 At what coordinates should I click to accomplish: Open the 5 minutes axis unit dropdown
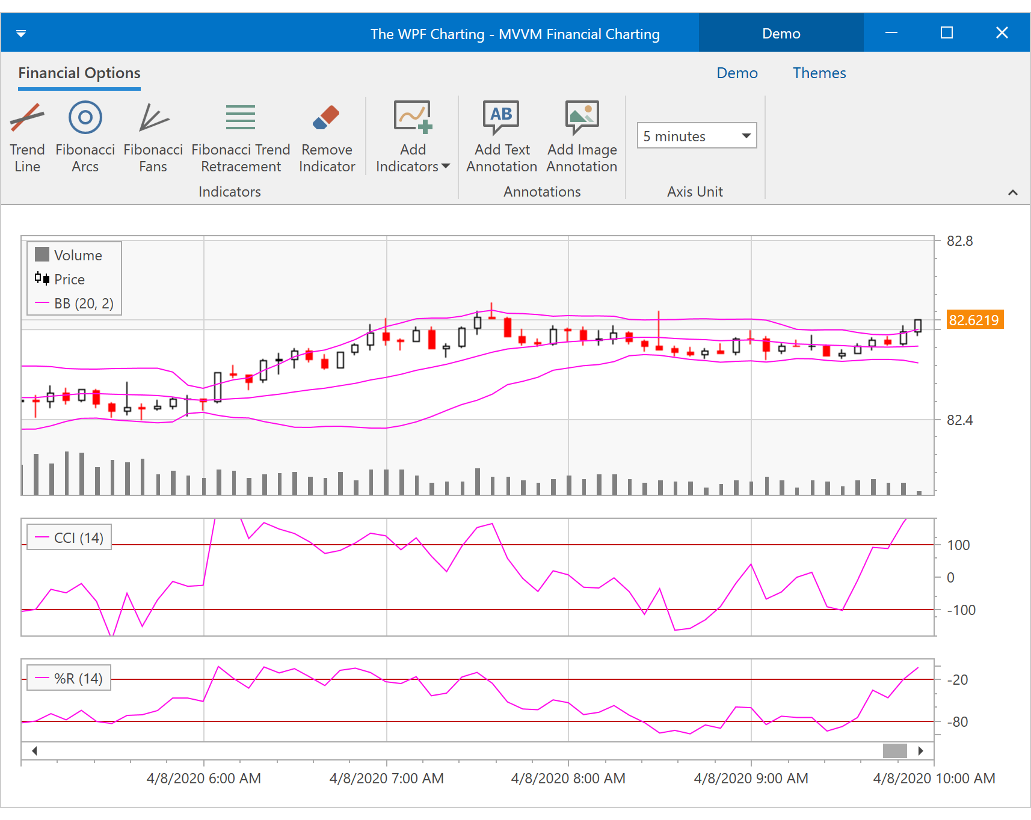point(697,136)
